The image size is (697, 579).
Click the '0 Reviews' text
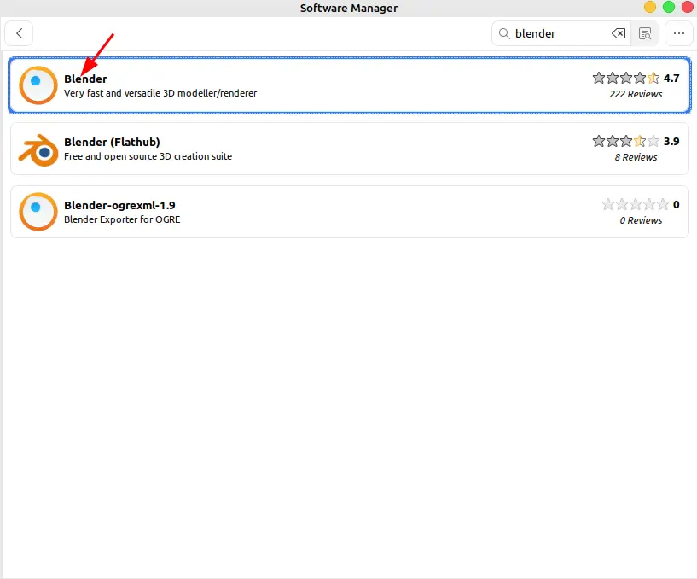(641, 220)
